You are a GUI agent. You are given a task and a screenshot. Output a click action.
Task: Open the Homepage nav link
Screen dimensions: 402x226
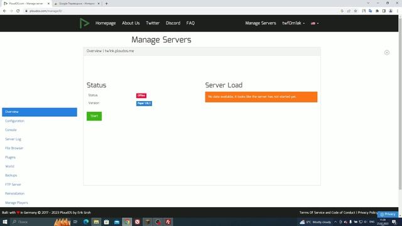(106, 23)
